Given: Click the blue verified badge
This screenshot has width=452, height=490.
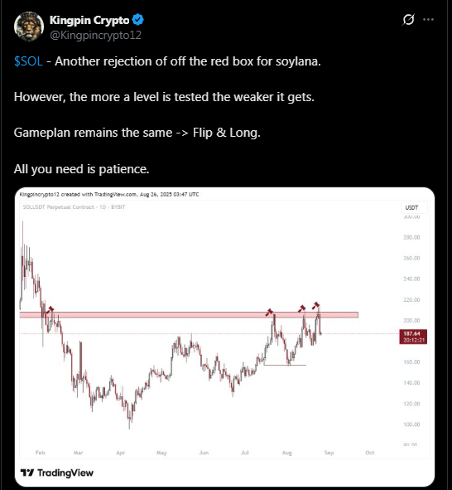Looking at the screenshot, I should (137, 20).
